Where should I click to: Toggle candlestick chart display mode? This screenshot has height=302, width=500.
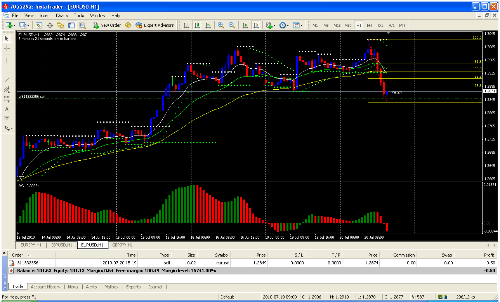coord(197,25)
